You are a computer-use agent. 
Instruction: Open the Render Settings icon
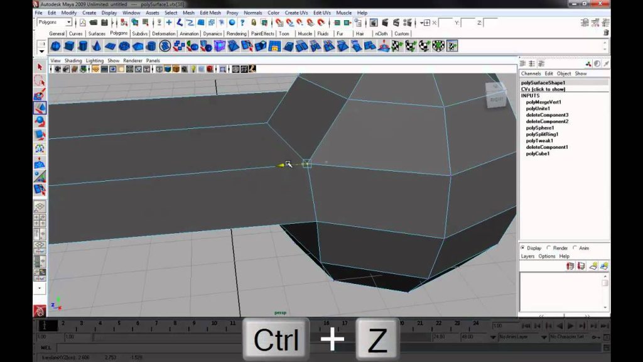point(407,23)
